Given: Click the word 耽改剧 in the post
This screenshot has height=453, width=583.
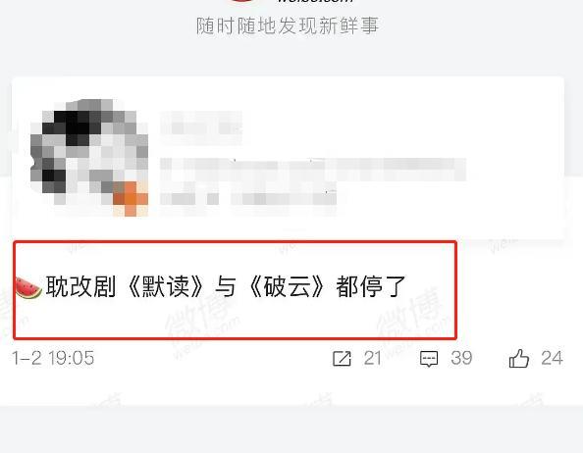Looking at the screenshot, I should coord(81,287).
